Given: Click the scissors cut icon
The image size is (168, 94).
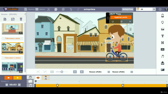Looking at the screenshot, I should 49,9.
